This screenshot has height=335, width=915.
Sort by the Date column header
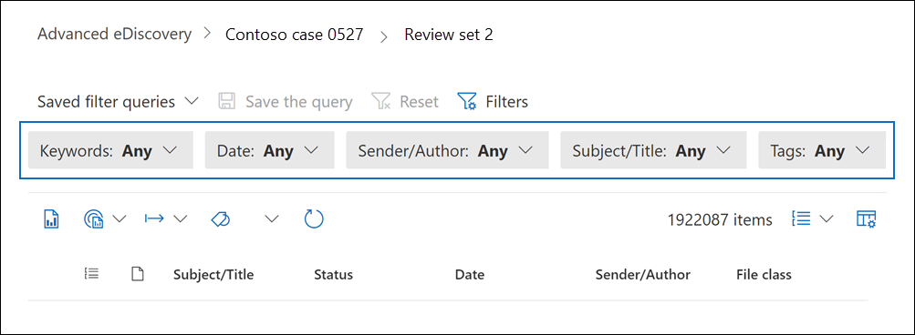point(470,274)
